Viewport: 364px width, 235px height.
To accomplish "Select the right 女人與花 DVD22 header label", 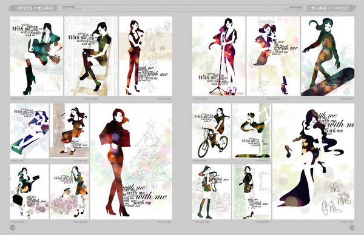I will pyautogui.click(x=329, y=8).
